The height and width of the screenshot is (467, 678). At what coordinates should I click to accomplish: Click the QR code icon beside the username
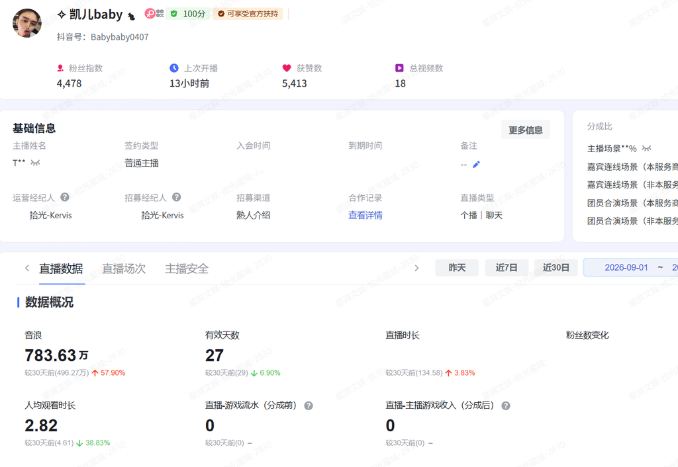(x=160, y=13)
